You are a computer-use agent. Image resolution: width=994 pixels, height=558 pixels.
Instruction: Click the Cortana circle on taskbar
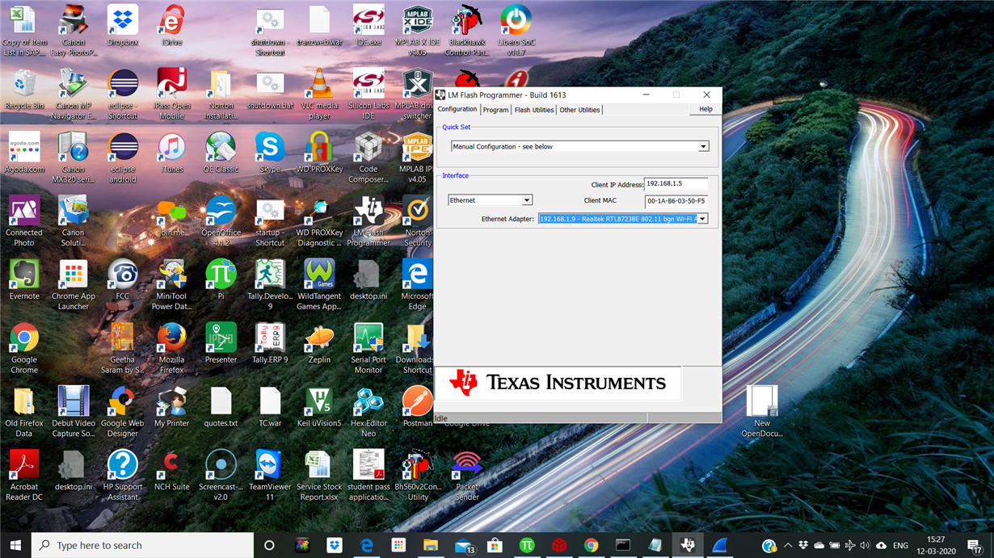269,545
